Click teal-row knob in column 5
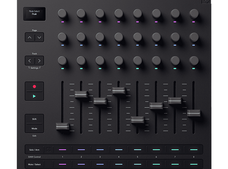 coord(138,61)
